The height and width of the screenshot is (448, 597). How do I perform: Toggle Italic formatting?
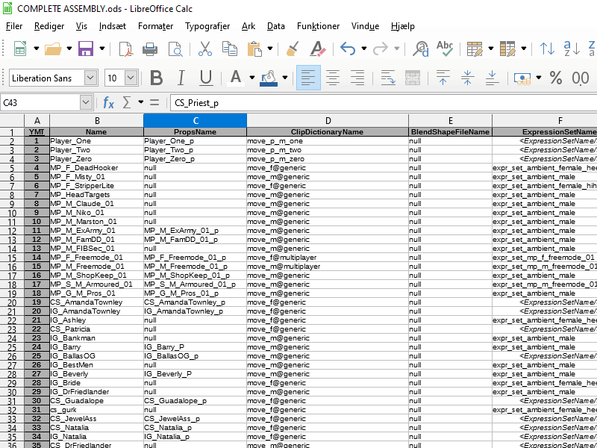181,78
